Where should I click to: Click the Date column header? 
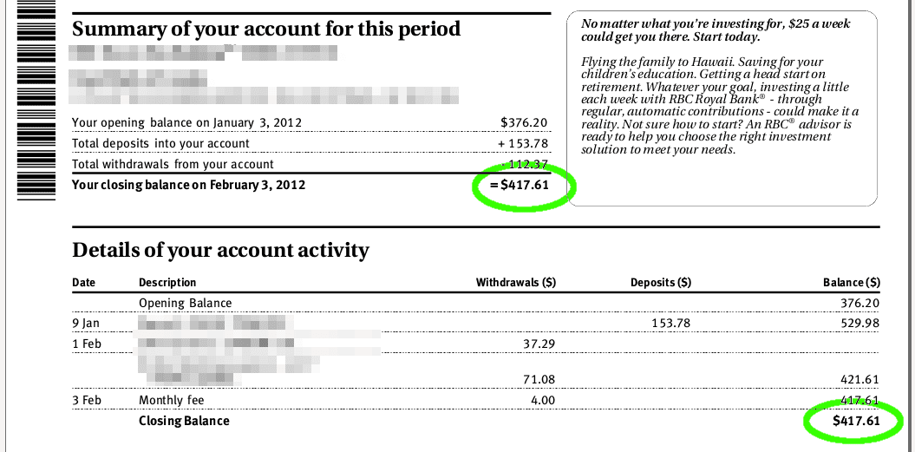[84, 283]
